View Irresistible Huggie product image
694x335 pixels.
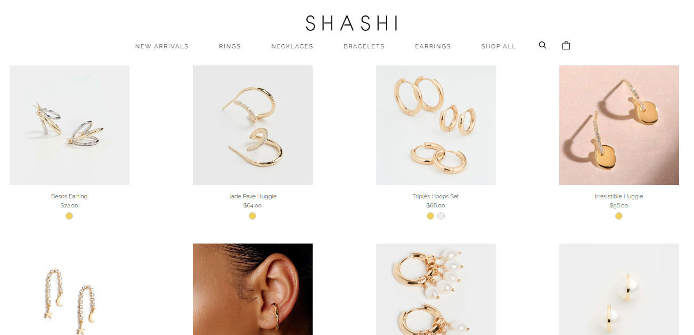(619, 125)
